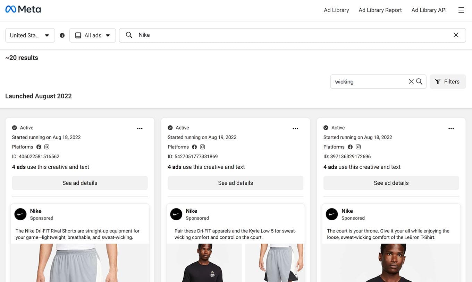Click Facebook platform icon on ad 5427051777331869
This screenshot has width=472, height=282.
click(x=194, y=147)
